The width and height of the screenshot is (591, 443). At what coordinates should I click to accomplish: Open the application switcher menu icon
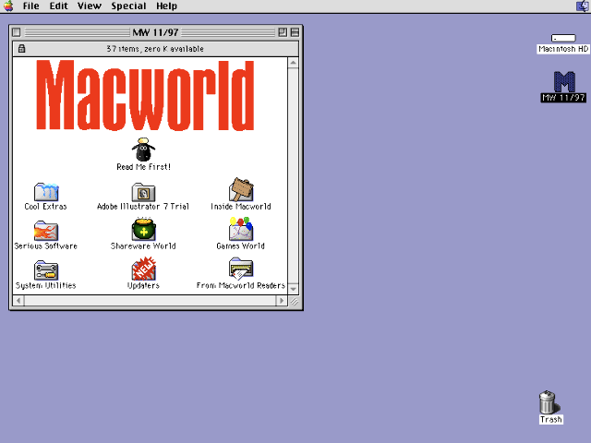(583, 6)
